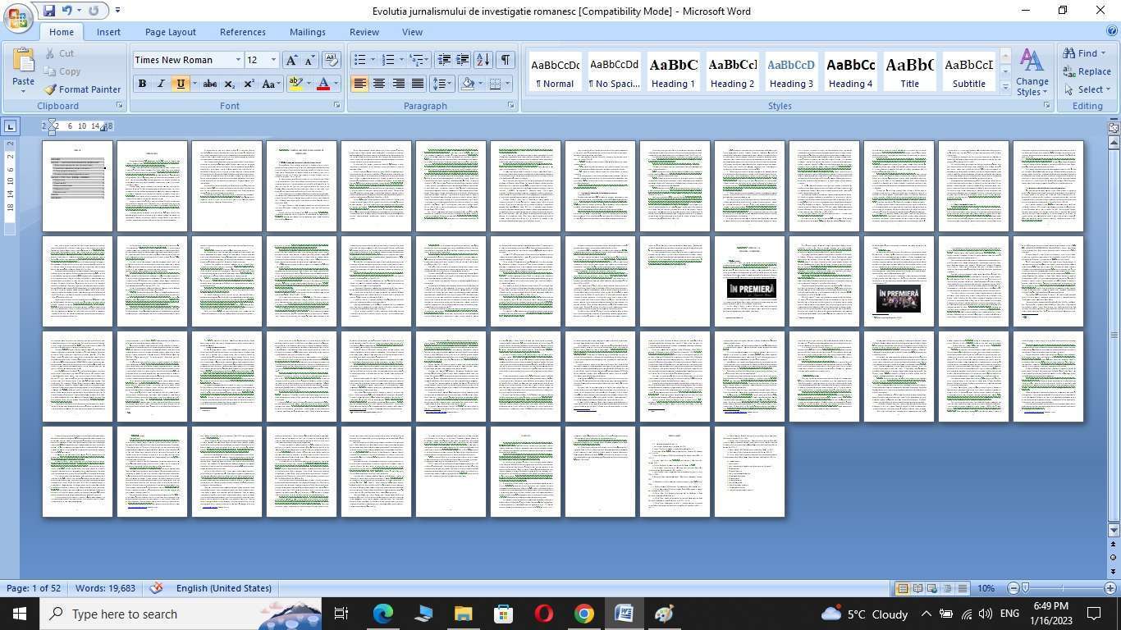Toggle Underline formatting
The height and width of the screenshot is (630, 1121).
[x=180, y=84]
